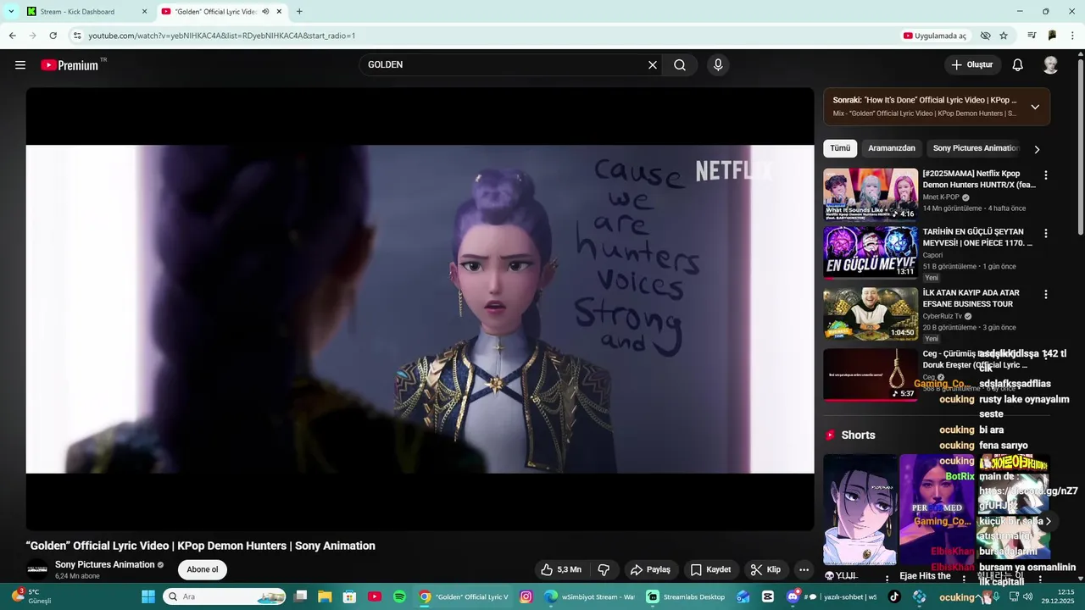Click the video player to pause playback
Image resolution: width=1085 pixels, height=610 pixels.
(420, 309)
